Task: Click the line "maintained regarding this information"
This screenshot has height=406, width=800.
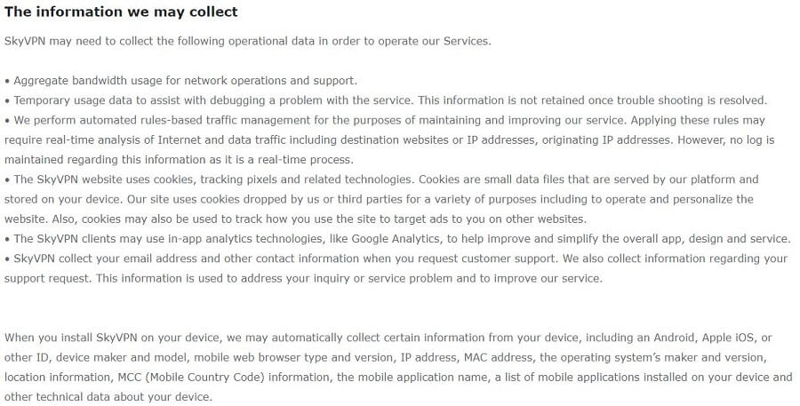Action: [179, 160]
